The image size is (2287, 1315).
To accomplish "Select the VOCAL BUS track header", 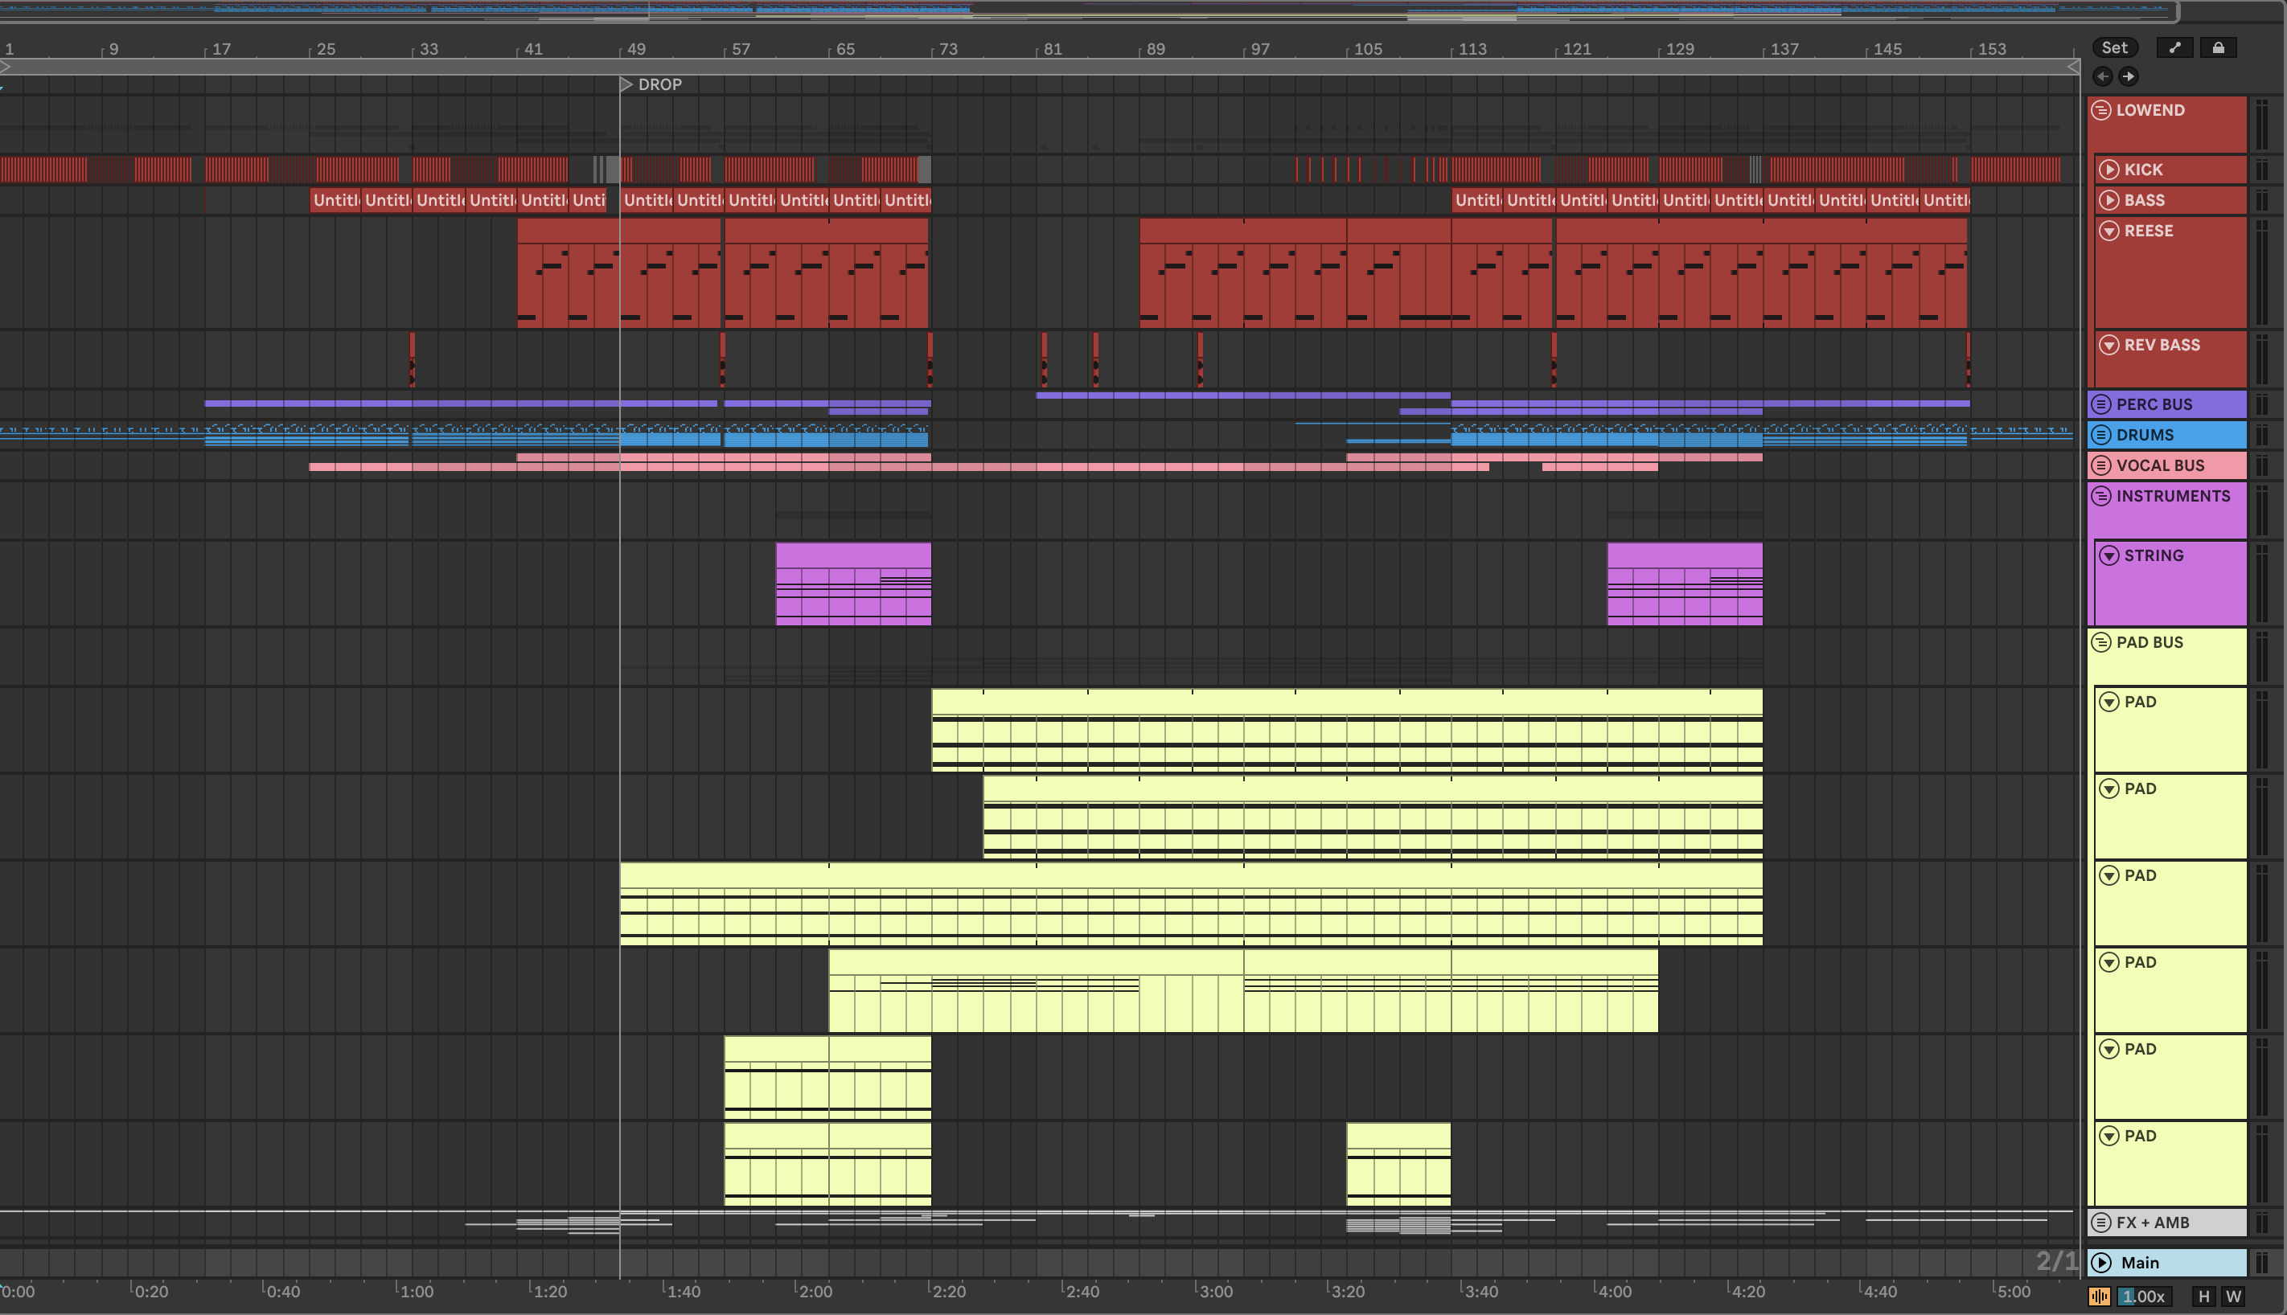I will (2169, 465).
